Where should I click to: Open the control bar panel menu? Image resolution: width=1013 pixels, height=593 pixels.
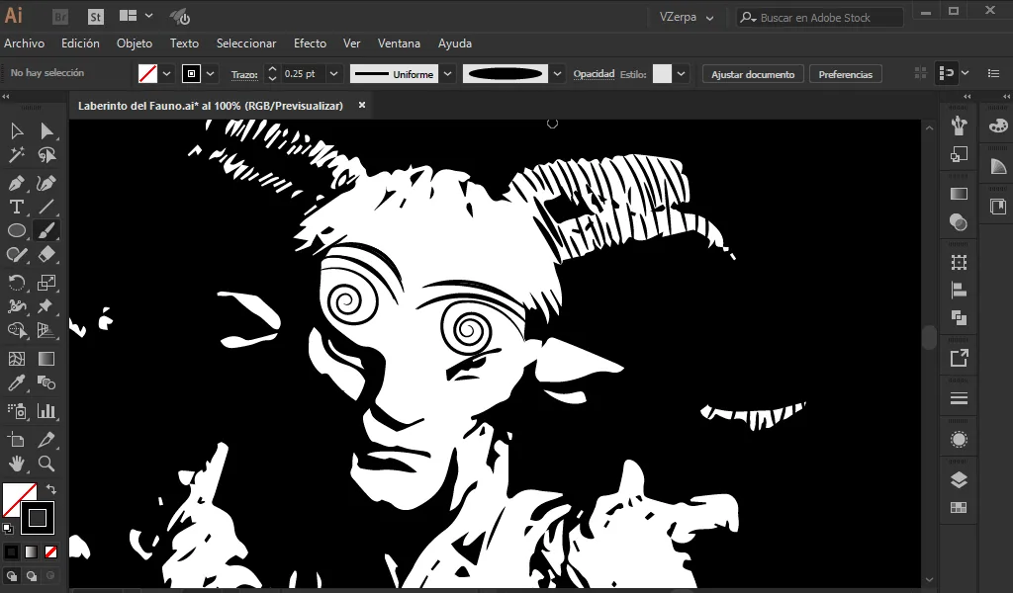[x=993, y=73]
